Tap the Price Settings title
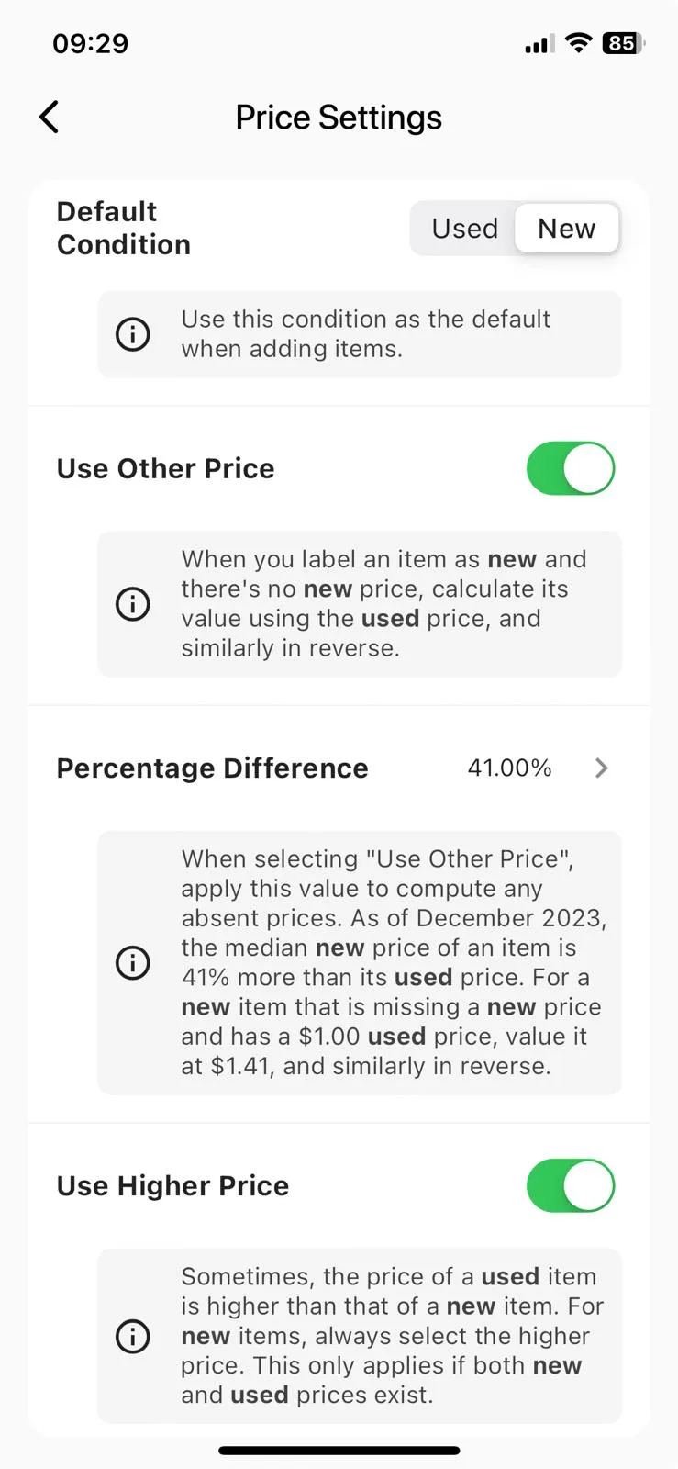678x1469 pixels. [x=339, y=118]
